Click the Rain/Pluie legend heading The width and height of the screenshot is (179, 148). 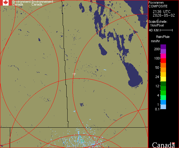point(163,37)
